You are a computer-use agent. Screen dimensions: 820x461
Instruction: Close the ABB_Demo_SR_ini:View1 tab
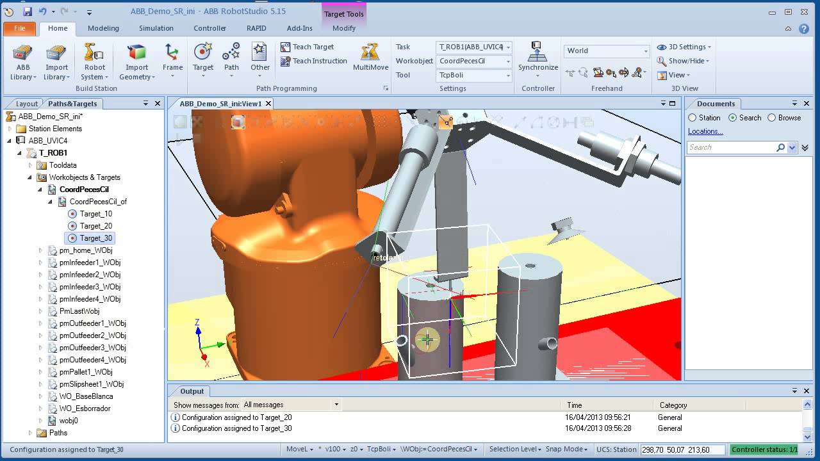coord(268,104)
